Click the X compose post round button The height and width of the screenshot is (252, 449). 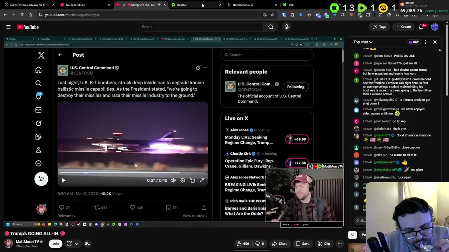tap(41, 179)
